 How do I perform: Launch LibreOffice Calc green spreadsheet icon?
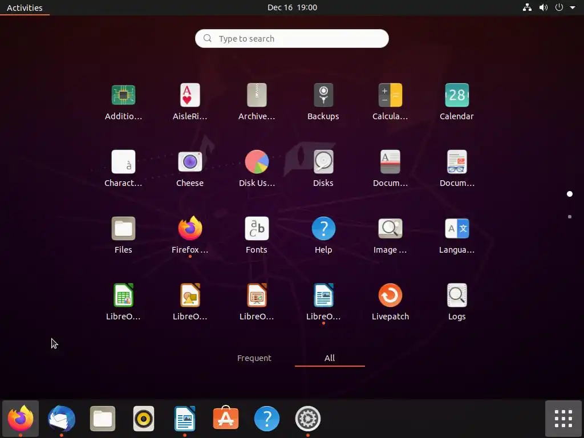123,295
